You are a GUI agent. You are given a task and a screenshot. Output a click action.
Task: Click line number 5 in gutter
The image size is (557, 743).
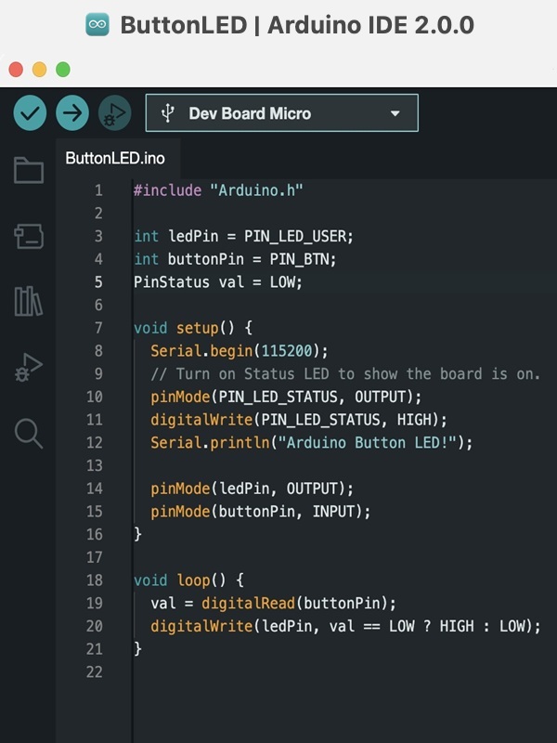tap(98, 282)
